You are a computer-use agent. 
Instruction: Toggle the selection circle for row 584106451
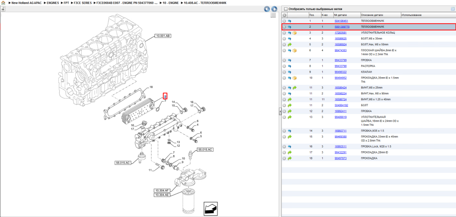click(285, 21)
